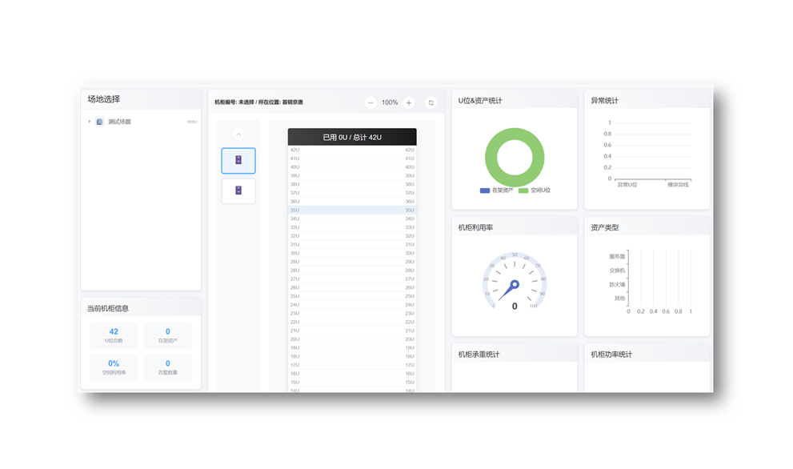Screen dimensions: 793x469
Task: Click the zoom in plus button
Action: [409, 102]
